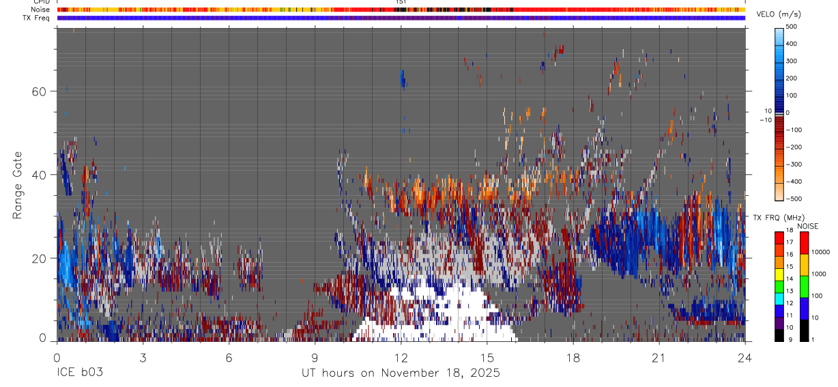Click velocity colorbar label '500'
The image size is (838, 387).
pos(792,27)
